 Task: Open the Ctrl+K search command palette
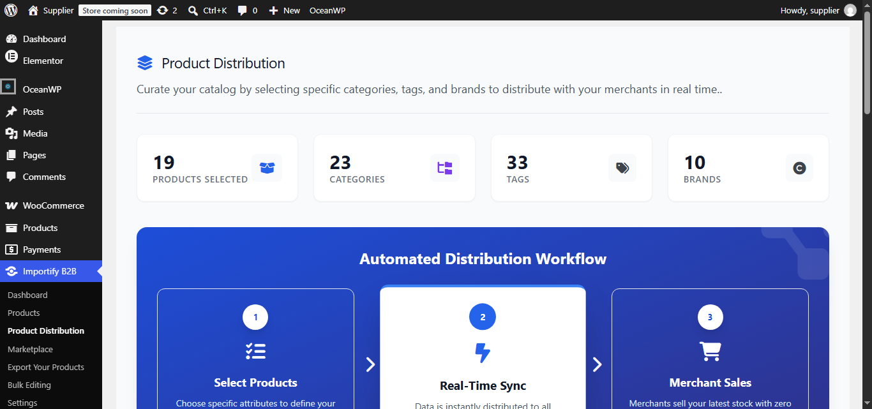(x=207, y=10)
